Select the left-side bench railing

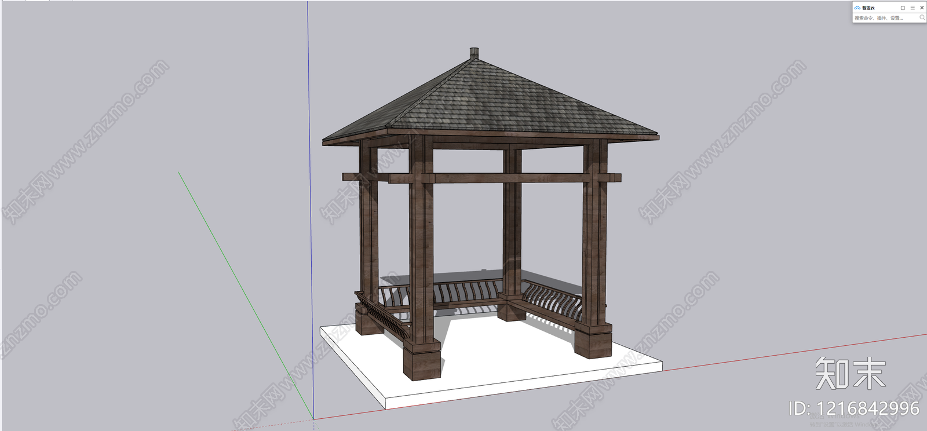coord(381,313)
